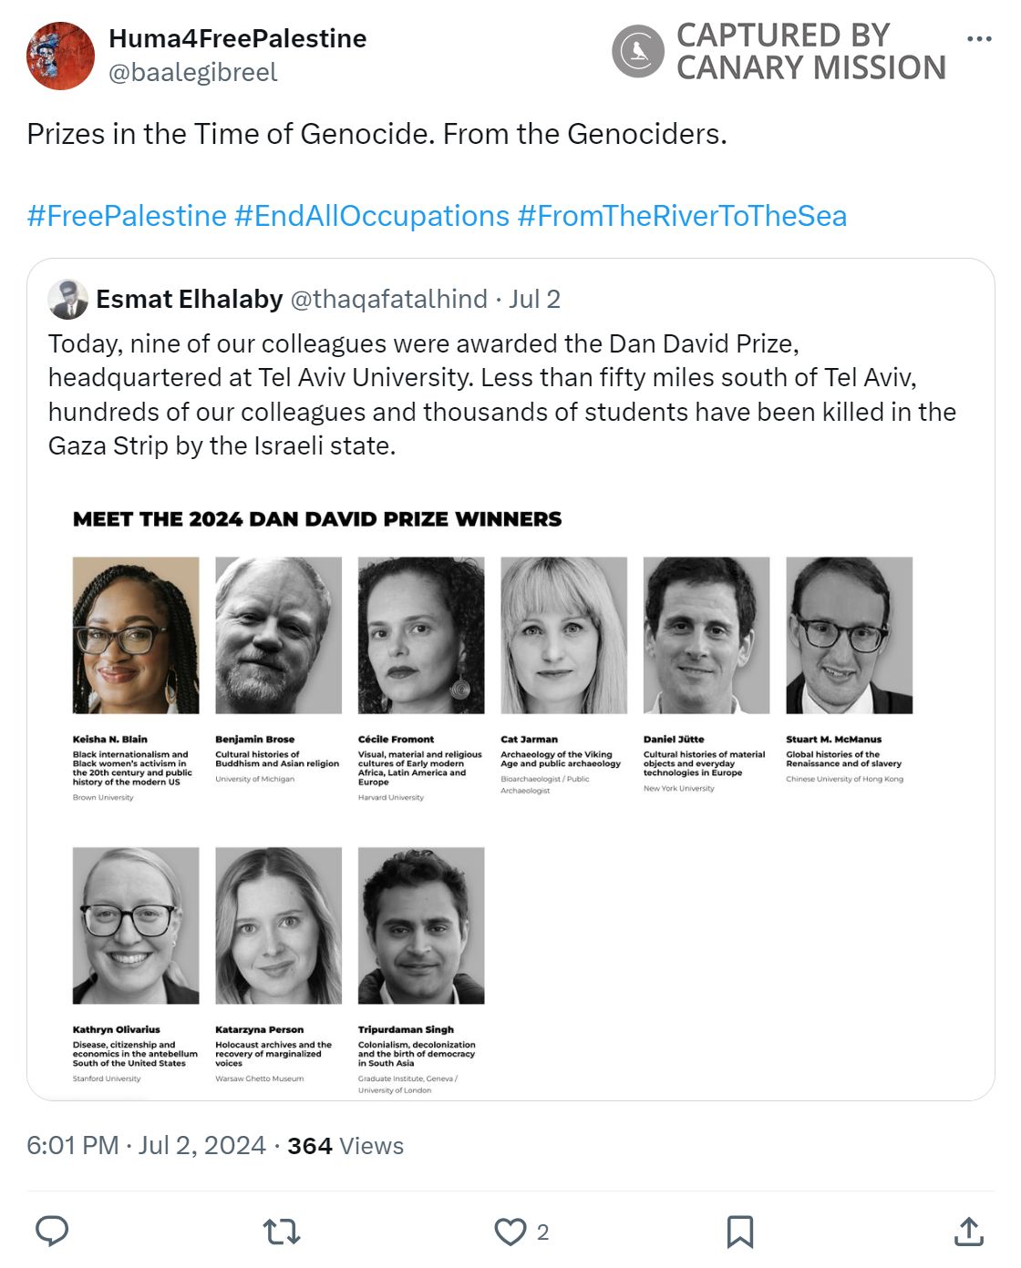This screenshot has height=1268, width=1021.
Task: Open the quoted tweet's Jul 2 date
Action: (534, 299)
